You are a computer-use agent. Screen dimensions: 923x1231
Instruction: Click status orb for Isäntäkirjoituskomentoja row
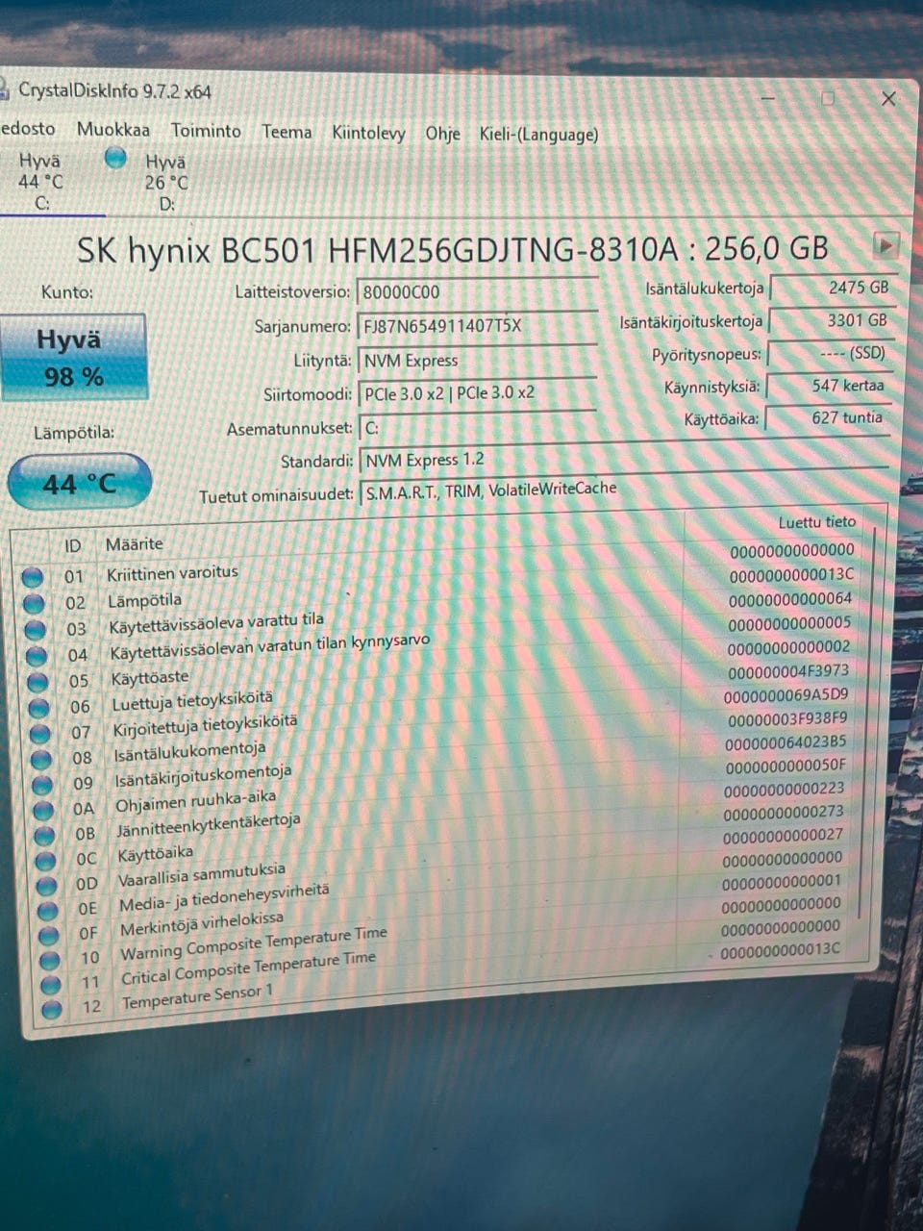coord(42,785)
